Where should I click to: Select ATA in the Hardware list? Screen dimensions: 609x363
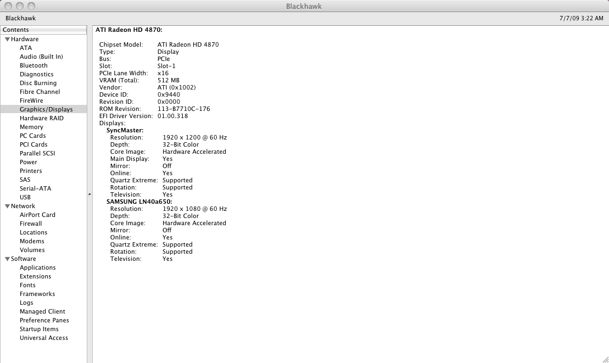click(26, 48)
